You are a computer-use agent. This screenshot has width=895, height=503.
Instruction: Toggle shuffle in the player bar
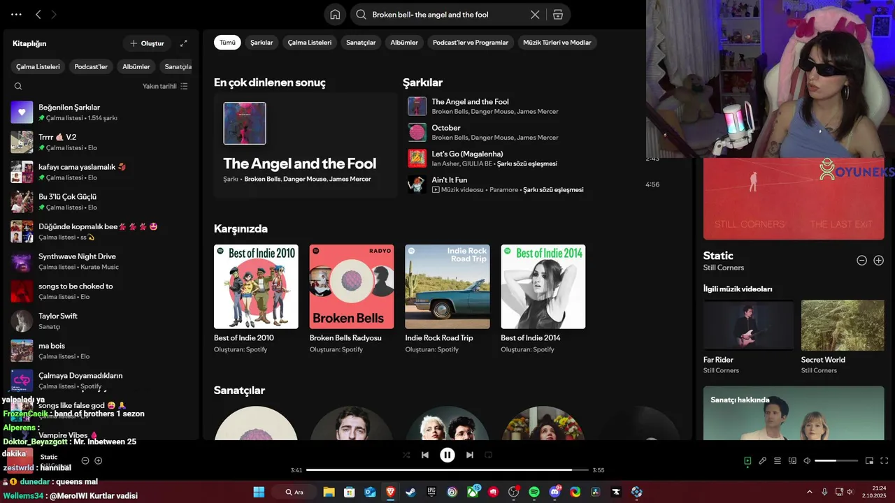pyautogui.click(x=406, y=455)
